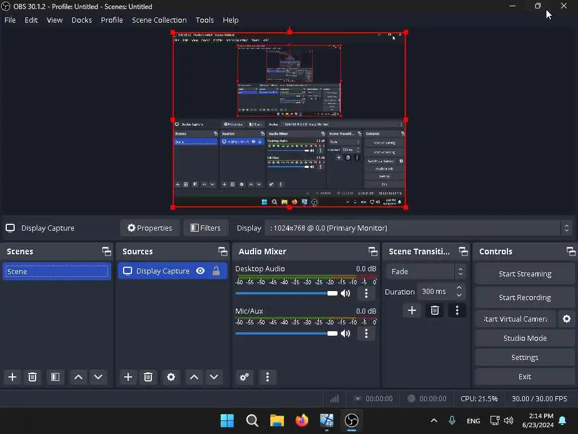Toggle Display Capture visibility eye
Image resolution: width=578 pixels, height=434 pixels.
tap(200, 271)
